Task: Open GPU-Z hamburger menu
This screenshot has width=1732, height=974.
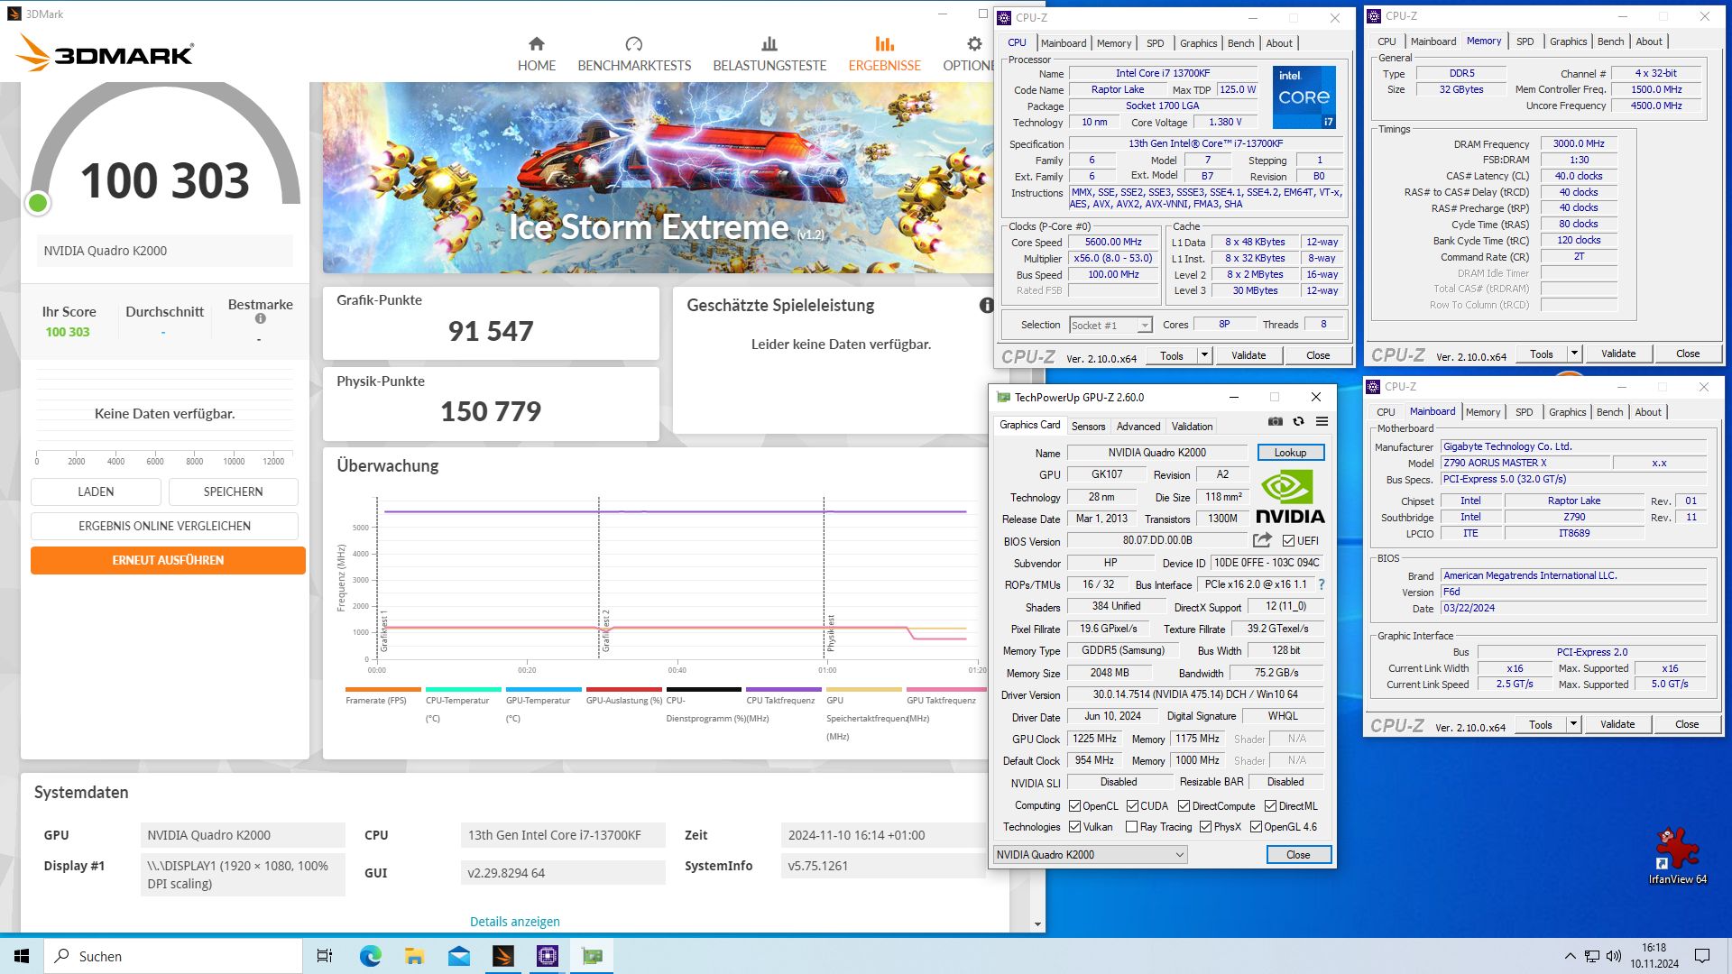Action: point(1322,421)
